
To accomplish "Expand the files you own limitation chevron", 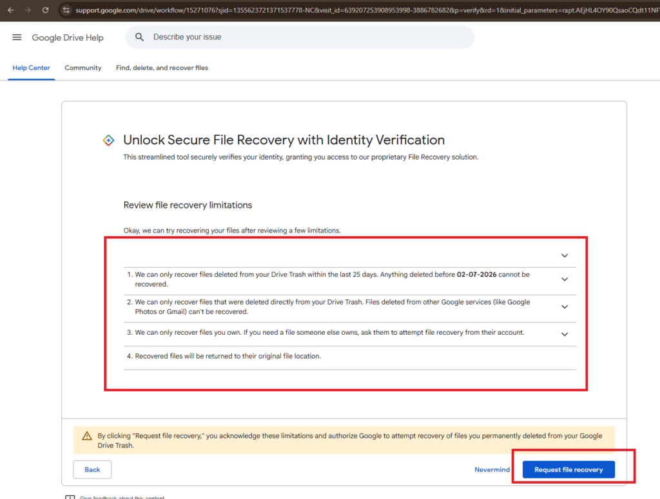I will [565, 335].
